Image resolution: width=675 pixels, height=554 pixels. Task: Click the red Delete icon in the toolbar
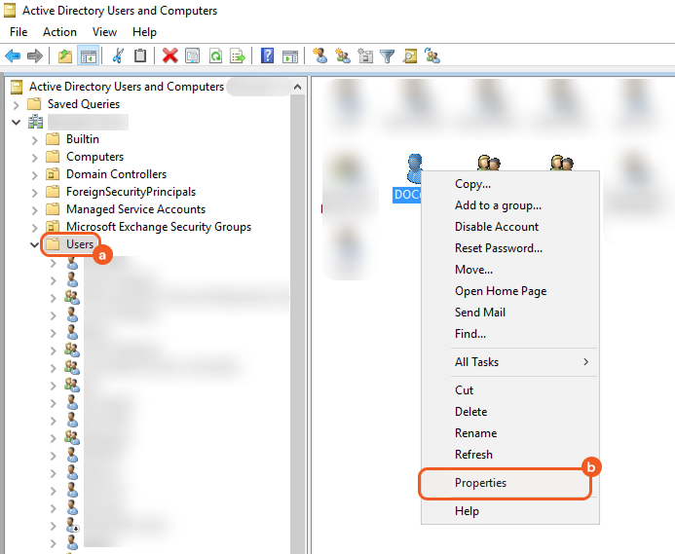169,55
